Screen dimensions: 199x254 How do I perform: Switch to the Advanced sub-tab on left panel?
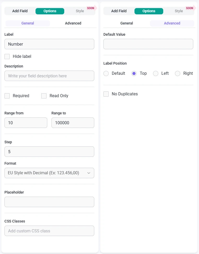pos(73,23)
